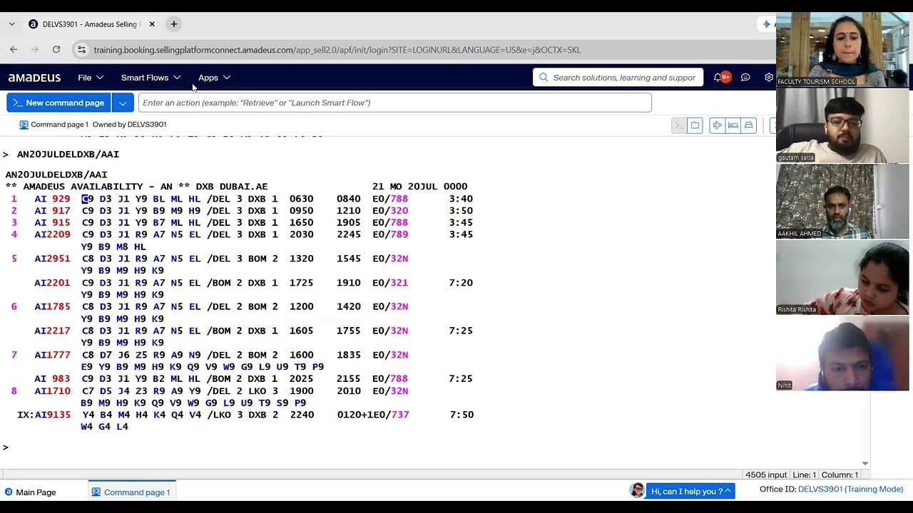Viewport: 913px width, 513px height.
Task: Click the folder icon in command page toolbar
Action: (x=695, y=125)
